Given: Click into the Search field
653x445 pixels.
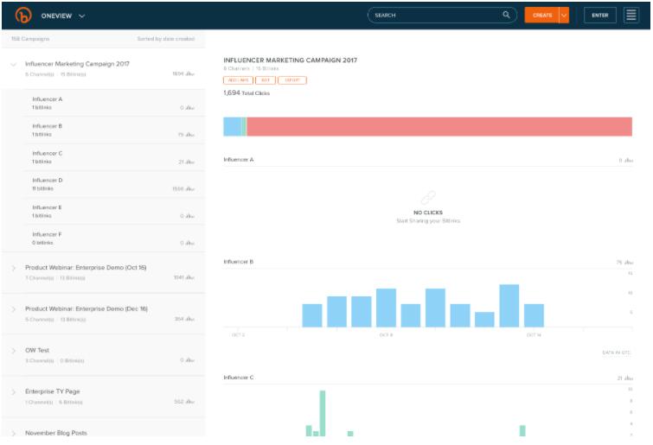Looking at the screenshot, I should (432, 15).
